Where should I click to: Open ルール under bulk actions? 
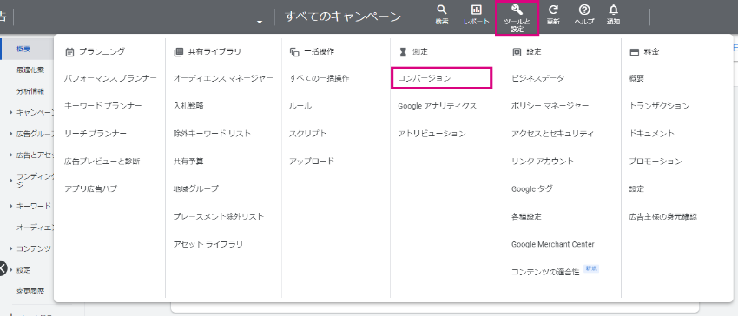(x=300, y=106)
